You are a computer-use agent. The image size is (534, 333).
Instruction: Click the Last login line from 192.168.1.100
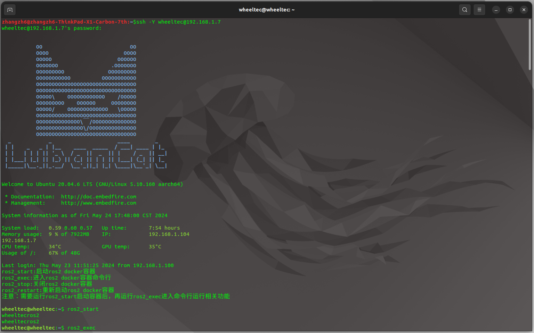click(88, 265)
